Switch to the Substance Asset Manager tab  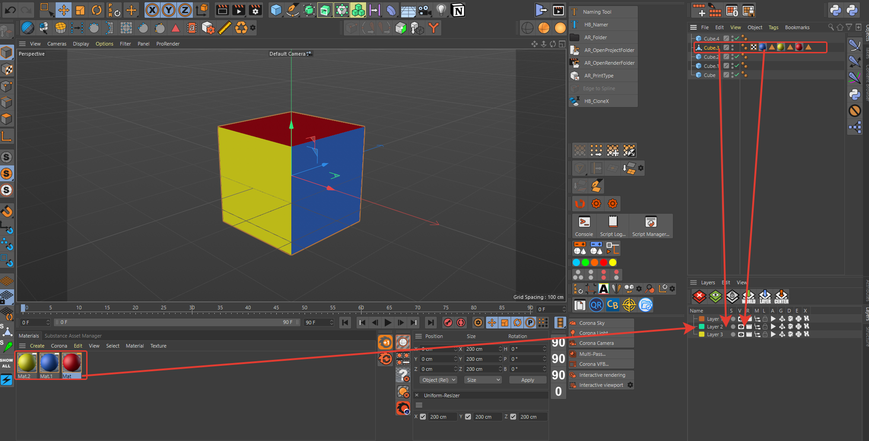coord(73,336)
